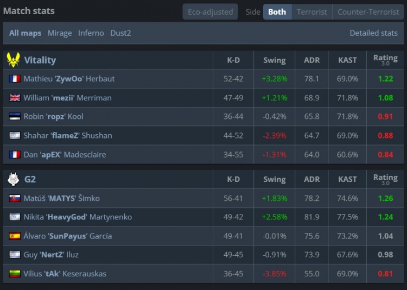Click the Spanish flag beside SunPayus

[x=15, y=236]
